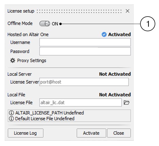159x146 pixels.
Task: Click the Default License File Undefined message
Action: click(45, 119)
